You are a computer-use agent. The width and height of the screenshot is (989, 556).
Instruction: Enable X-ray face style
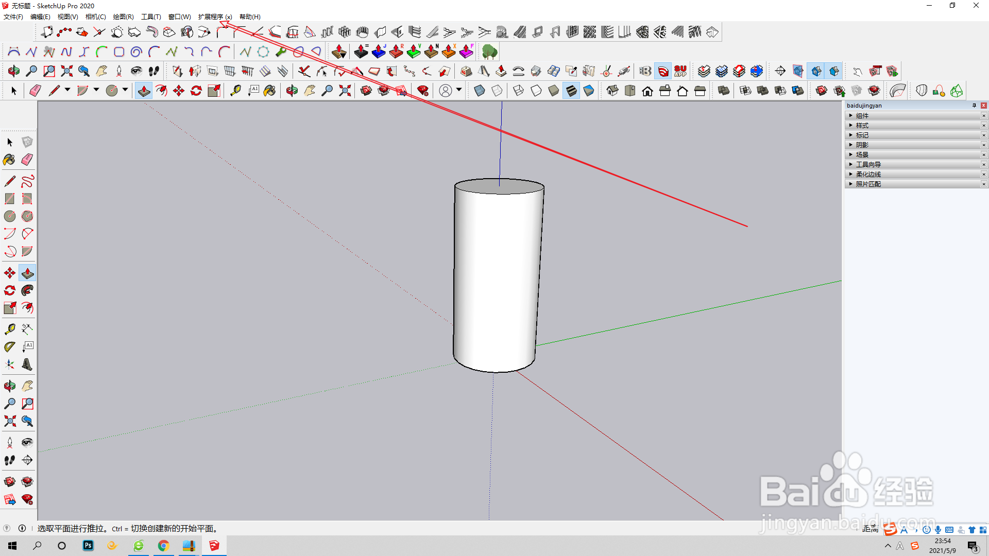pyautogui.click(x=479, y=91)
